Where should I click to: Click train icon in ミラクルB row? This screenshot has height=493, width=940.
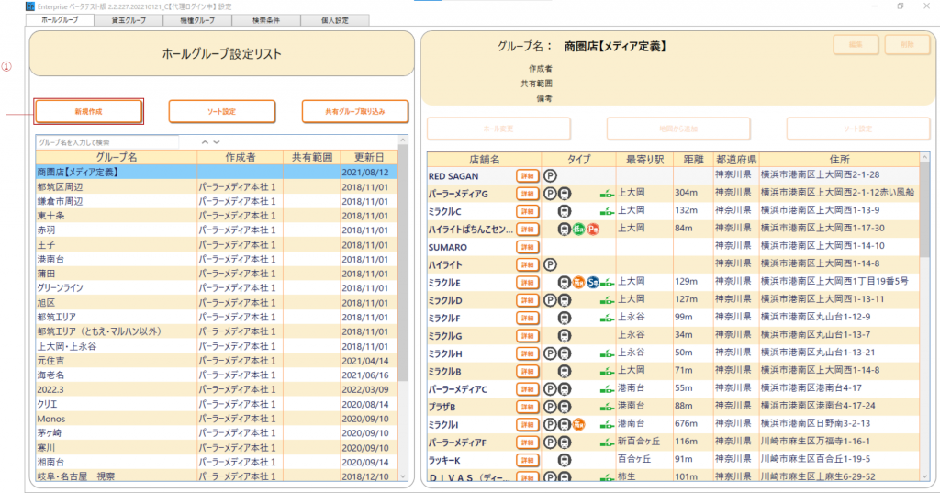coord(565,371)
